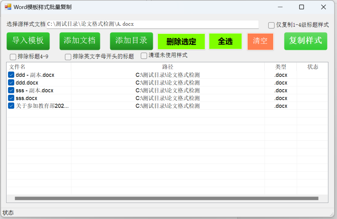Click the 全选 button to select all

(x=225, y=41)
